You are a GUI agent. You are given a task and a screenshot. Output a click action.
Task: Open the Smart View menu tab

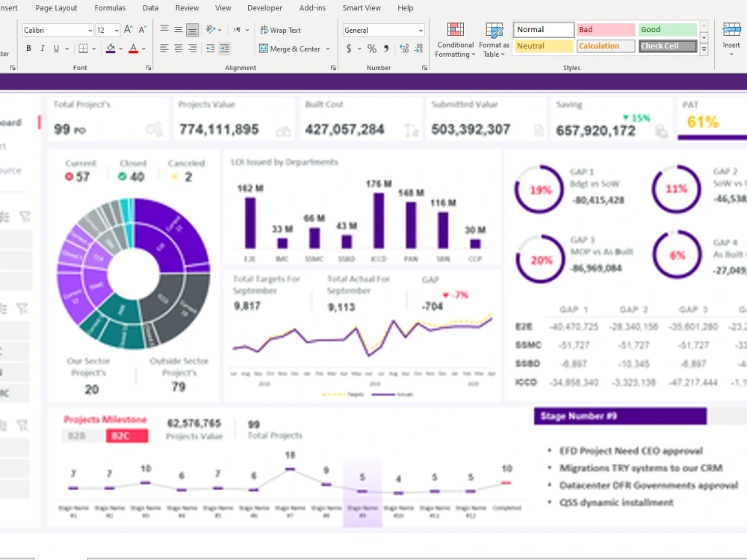click(x=362, y=7)
